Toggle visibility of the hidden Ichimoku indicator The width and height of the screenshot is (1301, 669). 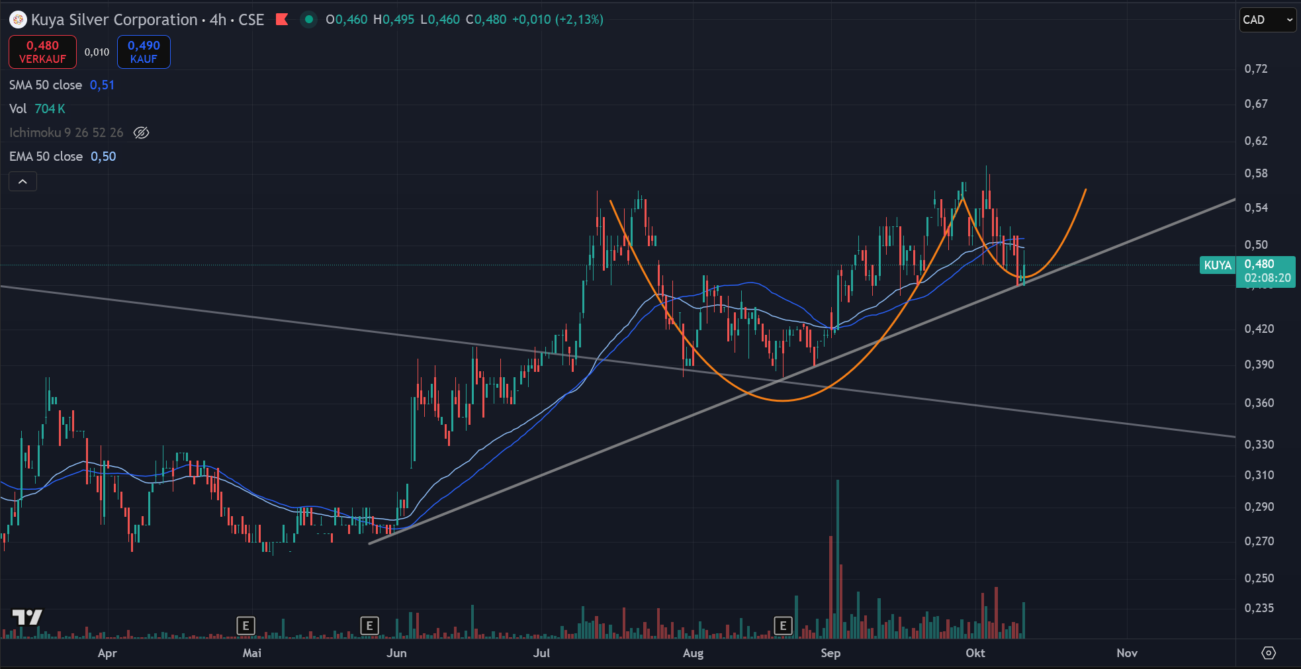coord(141,132)
